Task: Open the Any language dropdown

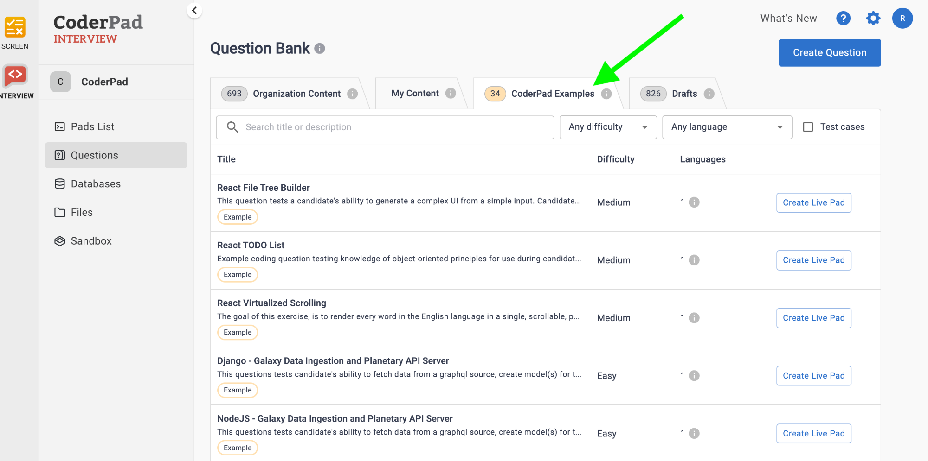Action: click(727, 127)
